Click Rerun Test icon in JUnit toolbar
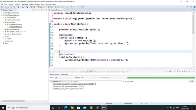 [x=177, y=71]
